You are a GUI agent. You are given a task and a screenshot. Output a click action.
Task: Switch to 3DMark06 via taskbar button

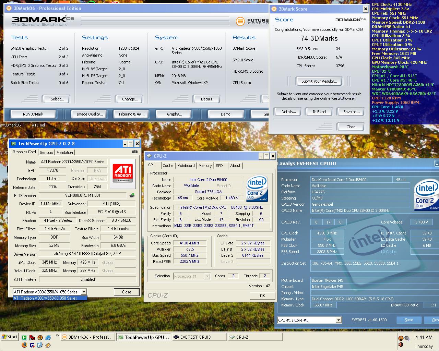pos(88,337)
